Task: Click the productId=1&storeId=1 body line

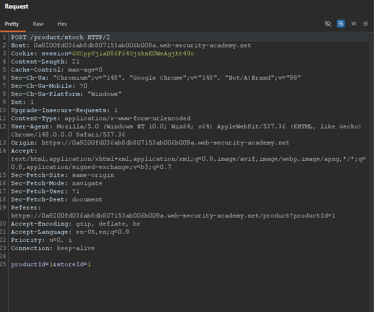Action: 51,264
